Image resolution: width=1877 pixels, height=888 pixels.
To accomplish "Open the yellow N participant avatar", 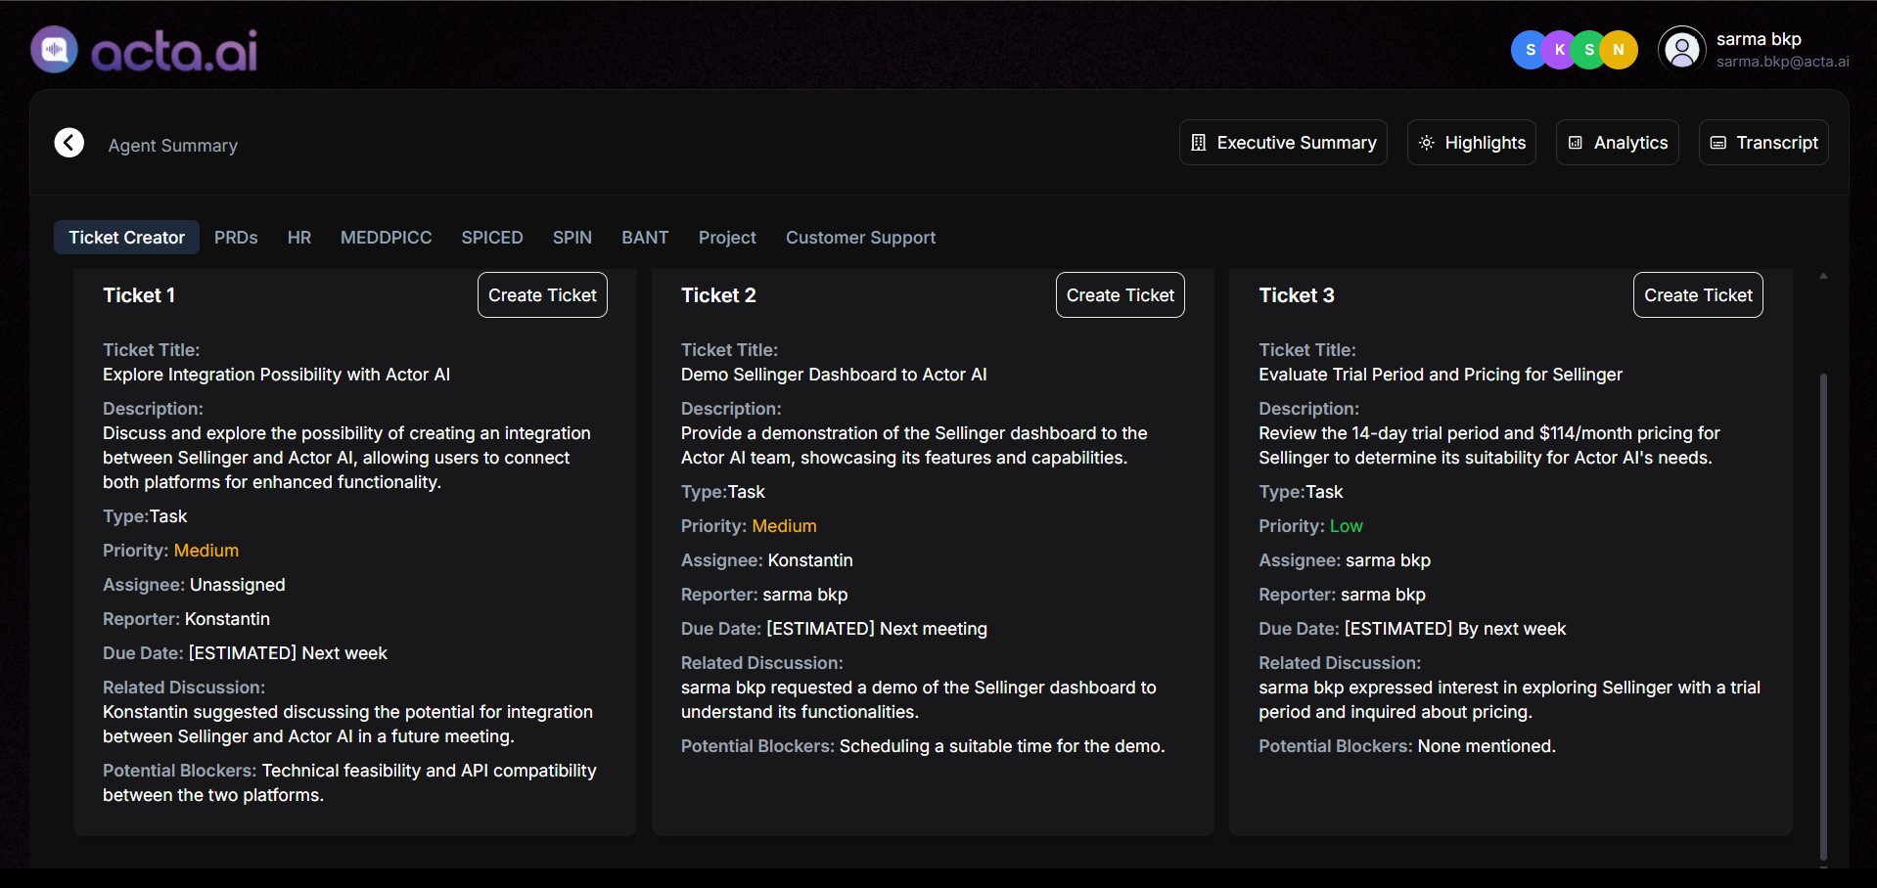I will (x=1620, y=50).
